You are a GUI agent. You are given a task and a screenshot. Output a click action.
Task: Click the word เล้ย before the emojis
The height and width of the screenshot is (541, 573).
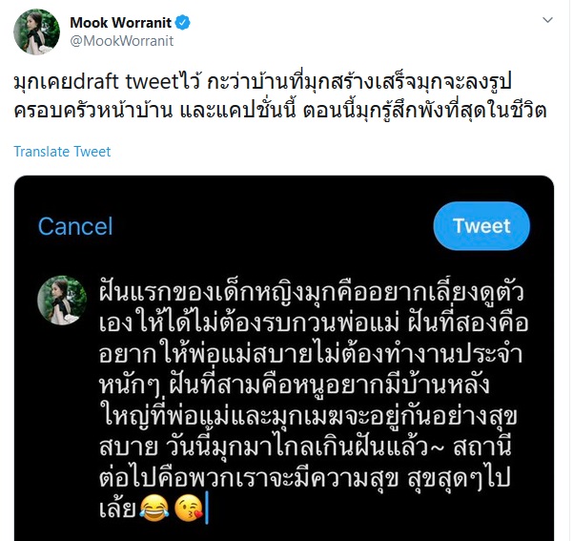pos(117,508)
